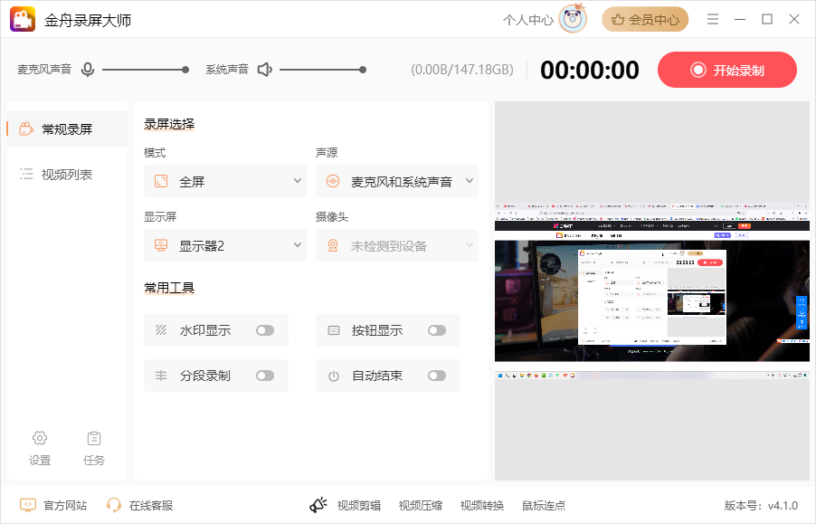Open the 在线客服 link

click(151, 505)
